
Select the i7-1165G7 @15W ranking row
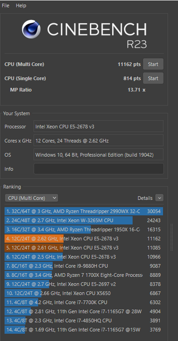[x=84, y=330]
